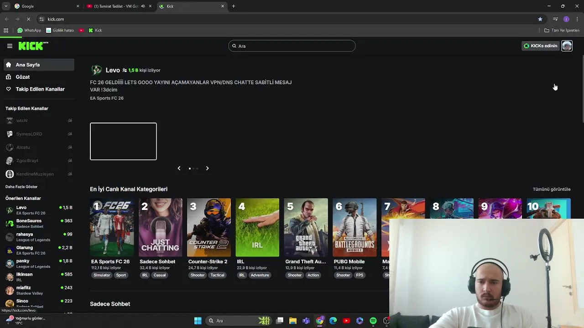
Task: Mute audio icon on YouTube tab
Action: click(x=143, y=6)
